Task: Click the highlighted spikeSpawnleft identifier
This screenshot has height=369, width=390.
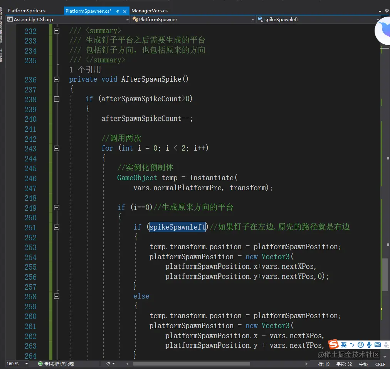Action: (177, 227)
